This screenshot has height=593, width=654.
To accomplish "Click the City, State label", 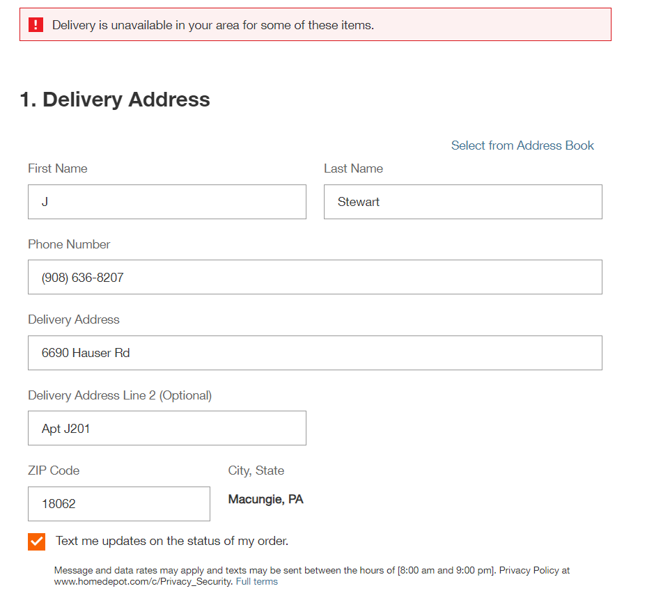I will pos(256,471).
